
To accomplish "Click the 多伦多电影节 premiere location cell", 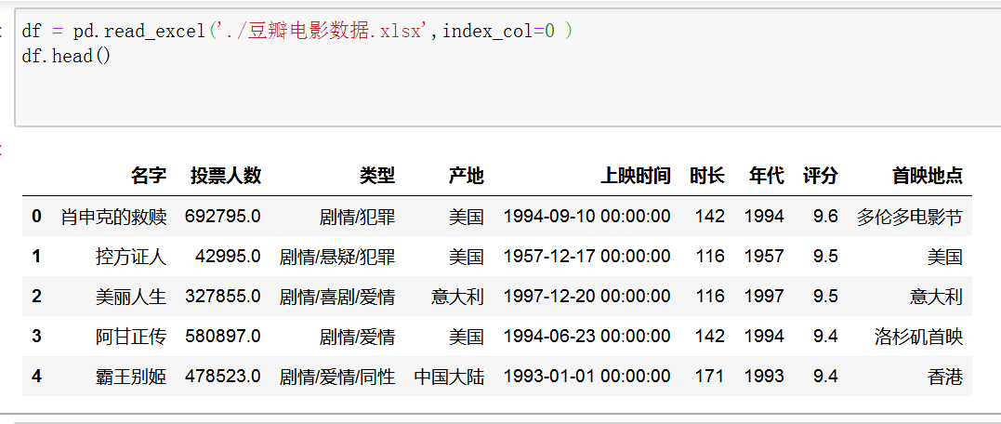I will point(910,217).
